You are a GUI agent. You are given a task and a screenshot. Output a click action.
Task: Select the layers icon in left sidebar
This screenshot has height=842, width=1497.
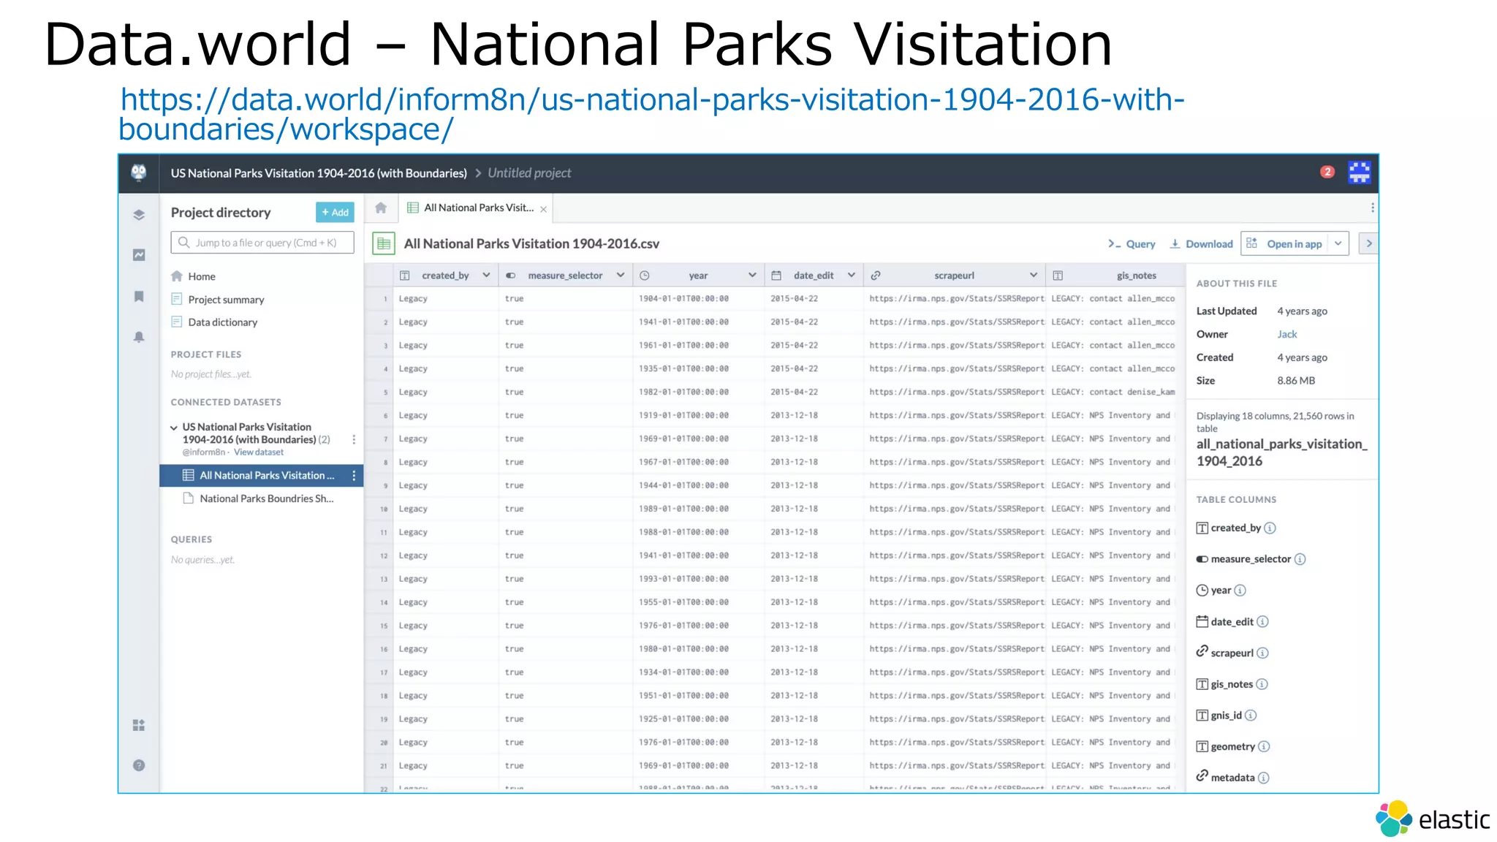click(139, 214)
